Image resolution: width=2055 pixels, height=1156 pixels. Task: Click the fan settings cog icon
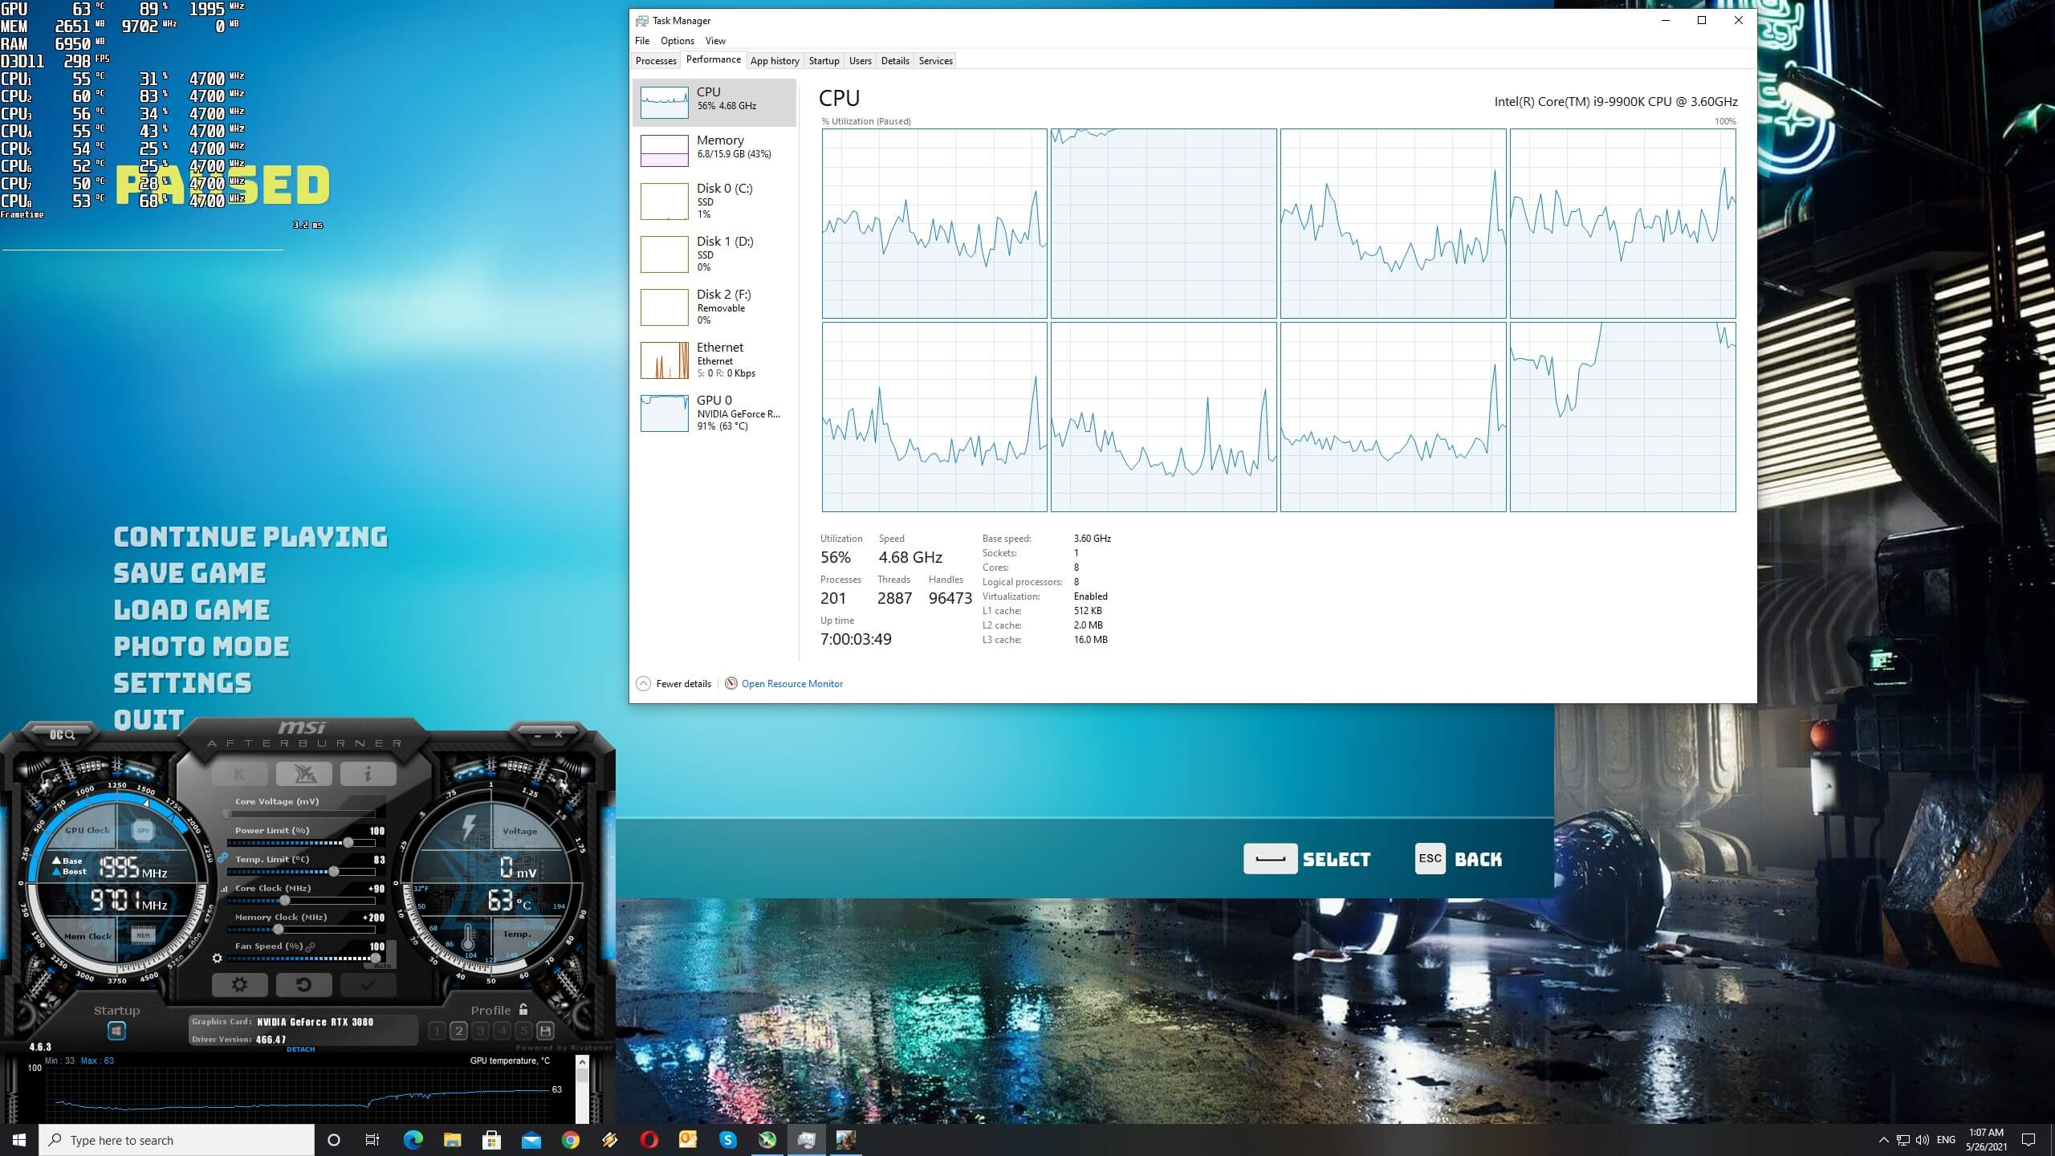coord(217,958)
